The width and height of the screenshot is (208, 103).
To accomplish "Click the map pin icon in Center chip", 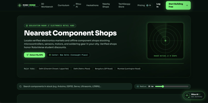I will 50,55.
